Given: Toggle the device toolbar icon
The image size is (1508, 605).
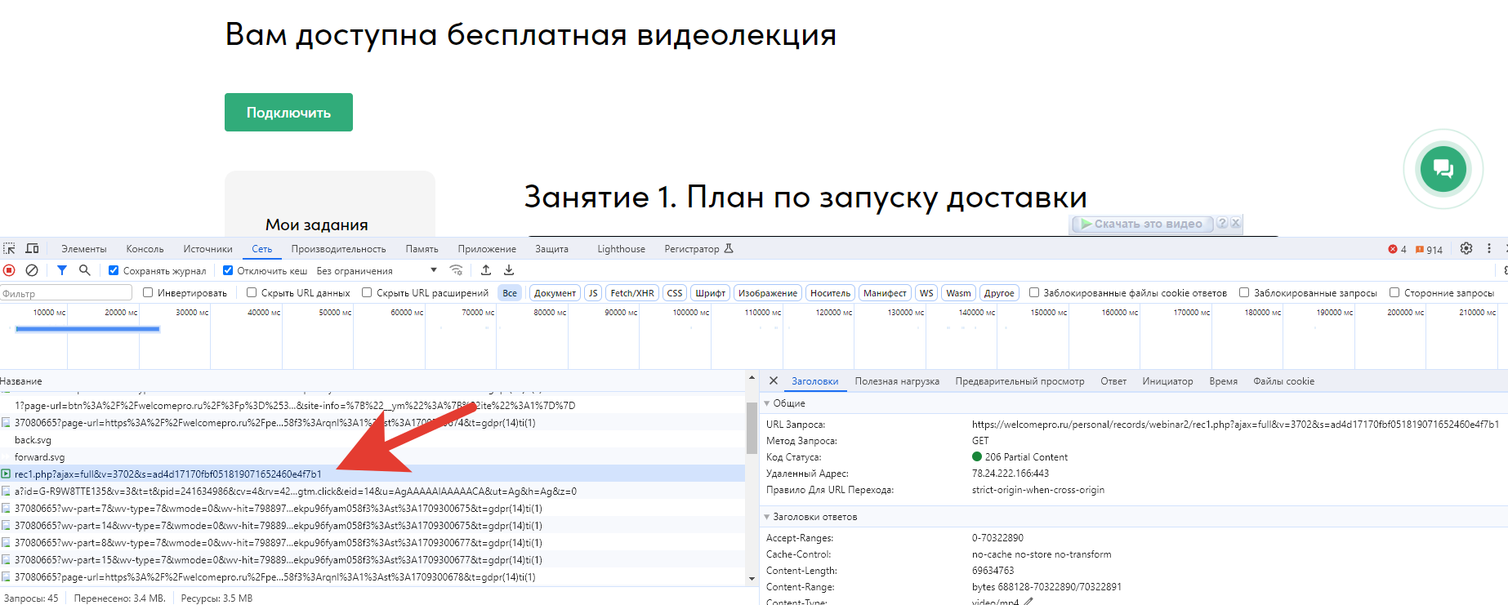Looking at the screenshot, I should (x=33, y=249).
